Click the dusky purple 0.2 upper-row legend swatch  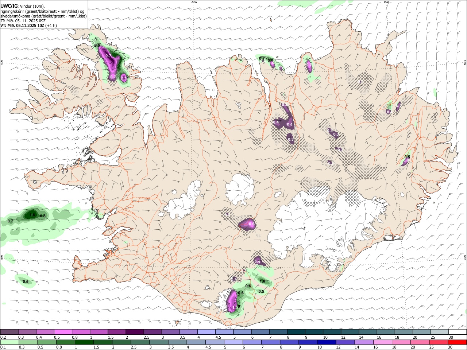click(x=9, y=332)
